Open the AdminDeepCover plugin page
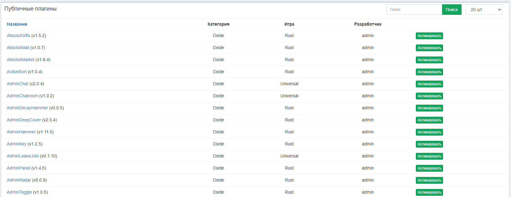This screenshot has height=197, width=511. pos(24,120)
